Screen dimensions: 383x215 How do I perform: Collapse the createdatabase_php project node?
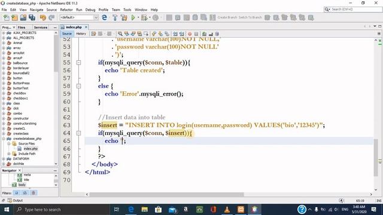pyautogui.click(x=4, y=139)
